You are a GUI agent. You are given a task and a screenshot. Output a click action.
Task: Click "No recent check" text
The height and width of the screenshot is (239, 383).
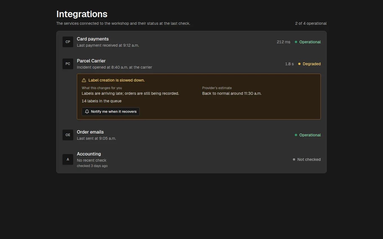pyautogui.click(x=92, y=160)
